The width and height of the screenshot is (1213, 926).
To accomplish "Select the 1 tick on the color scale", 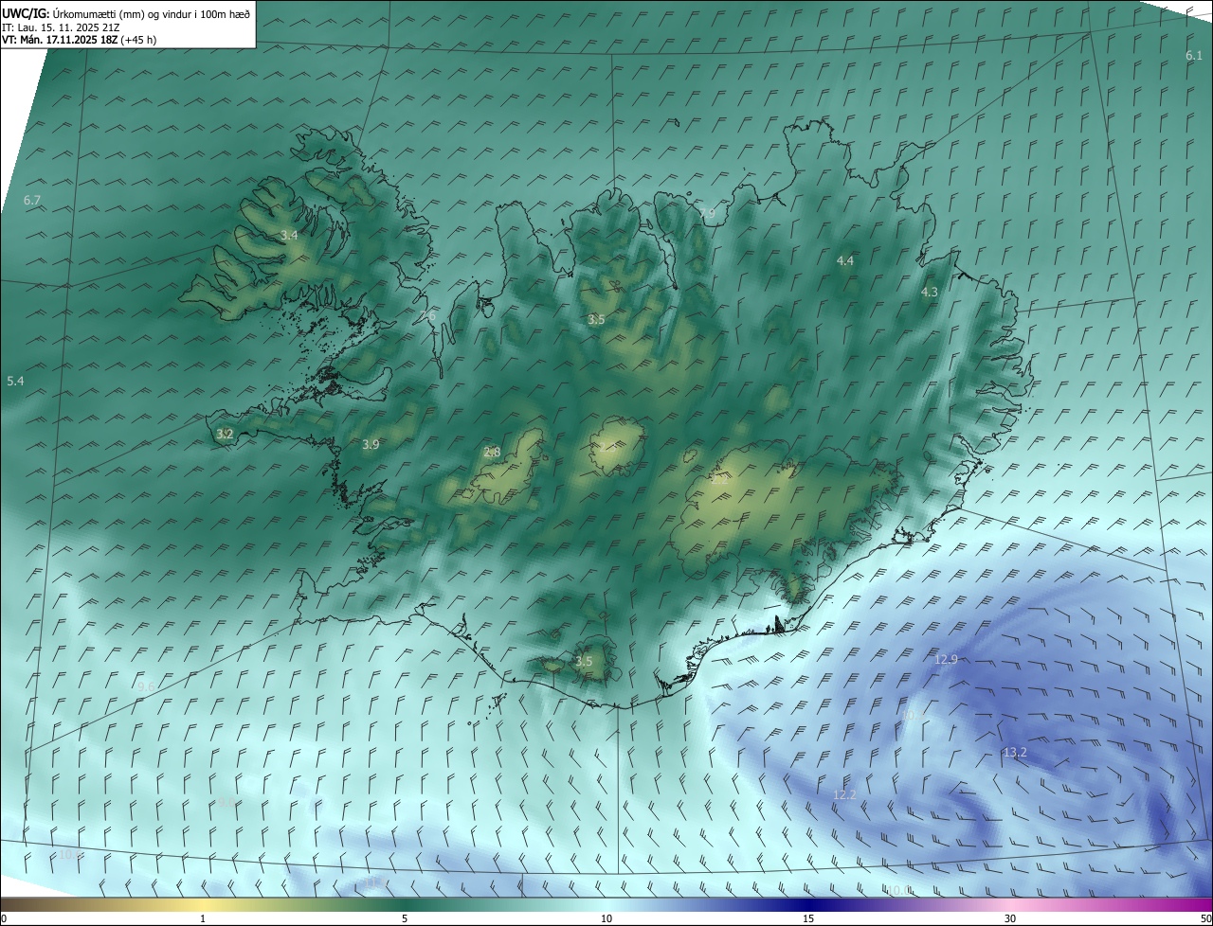I will tap(203, 918).
